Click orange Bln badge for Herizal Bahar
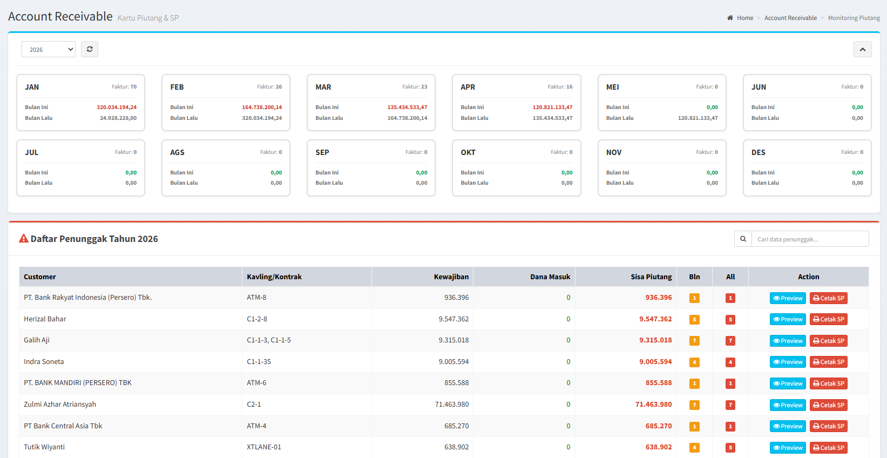The height and width of the screenshot is (458, 887). tap(694, 319)
